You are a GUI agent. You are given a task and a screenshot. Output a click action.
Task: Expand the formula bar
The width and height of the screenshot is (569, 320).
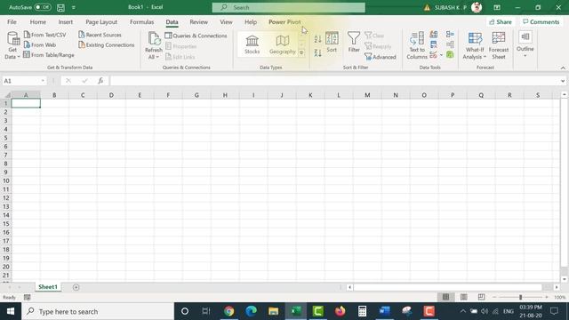coord(563,81)
